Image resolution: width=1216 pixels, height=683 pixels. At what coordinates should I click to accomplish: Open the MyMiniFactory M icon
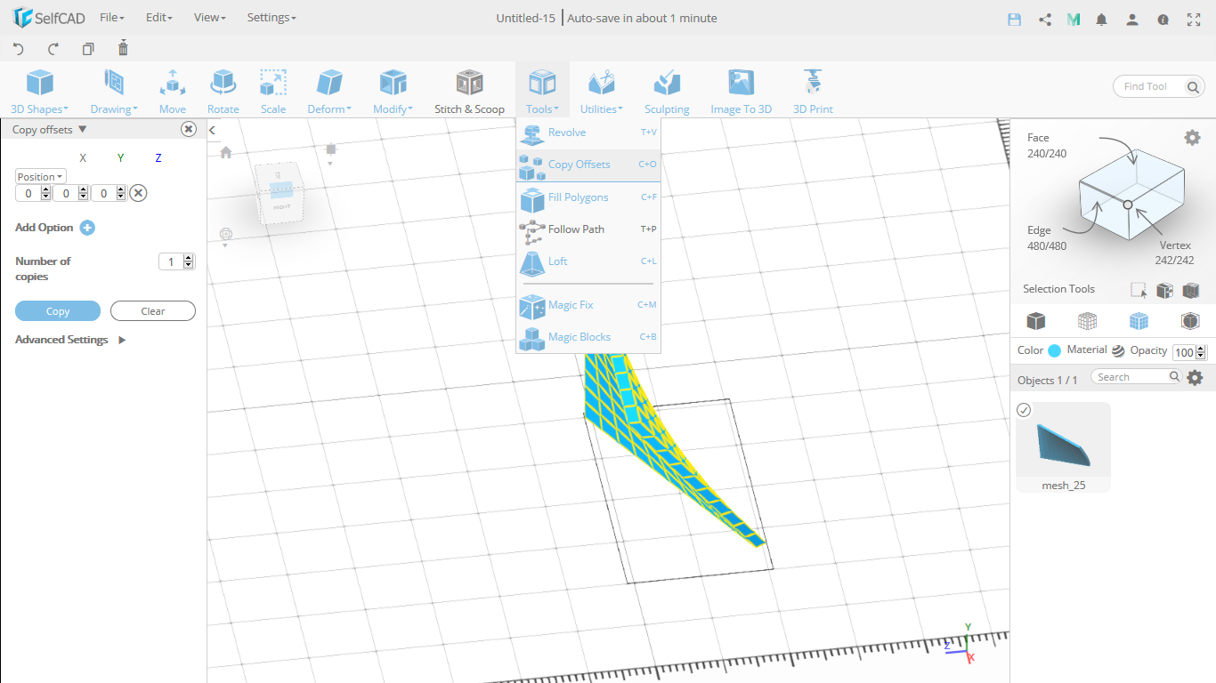tap(1074, 19)
